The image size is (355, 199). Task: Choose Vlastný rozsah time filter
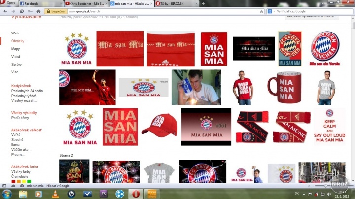click(x=24, y=100)
